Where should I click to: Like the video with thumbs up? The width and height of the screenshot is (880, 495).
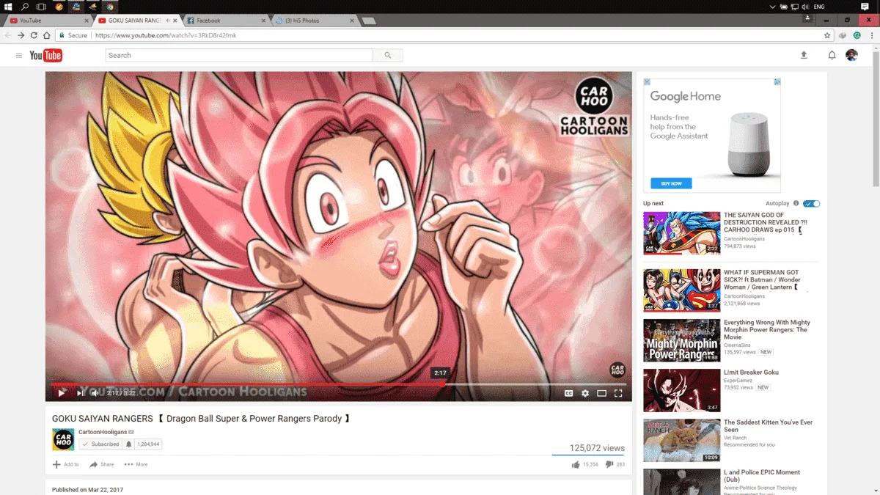(576, 464)
